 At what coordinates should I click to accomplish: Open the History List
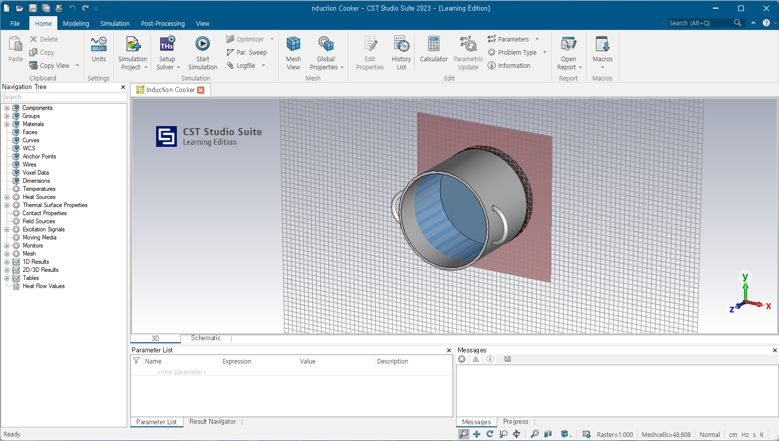point(401,53)
